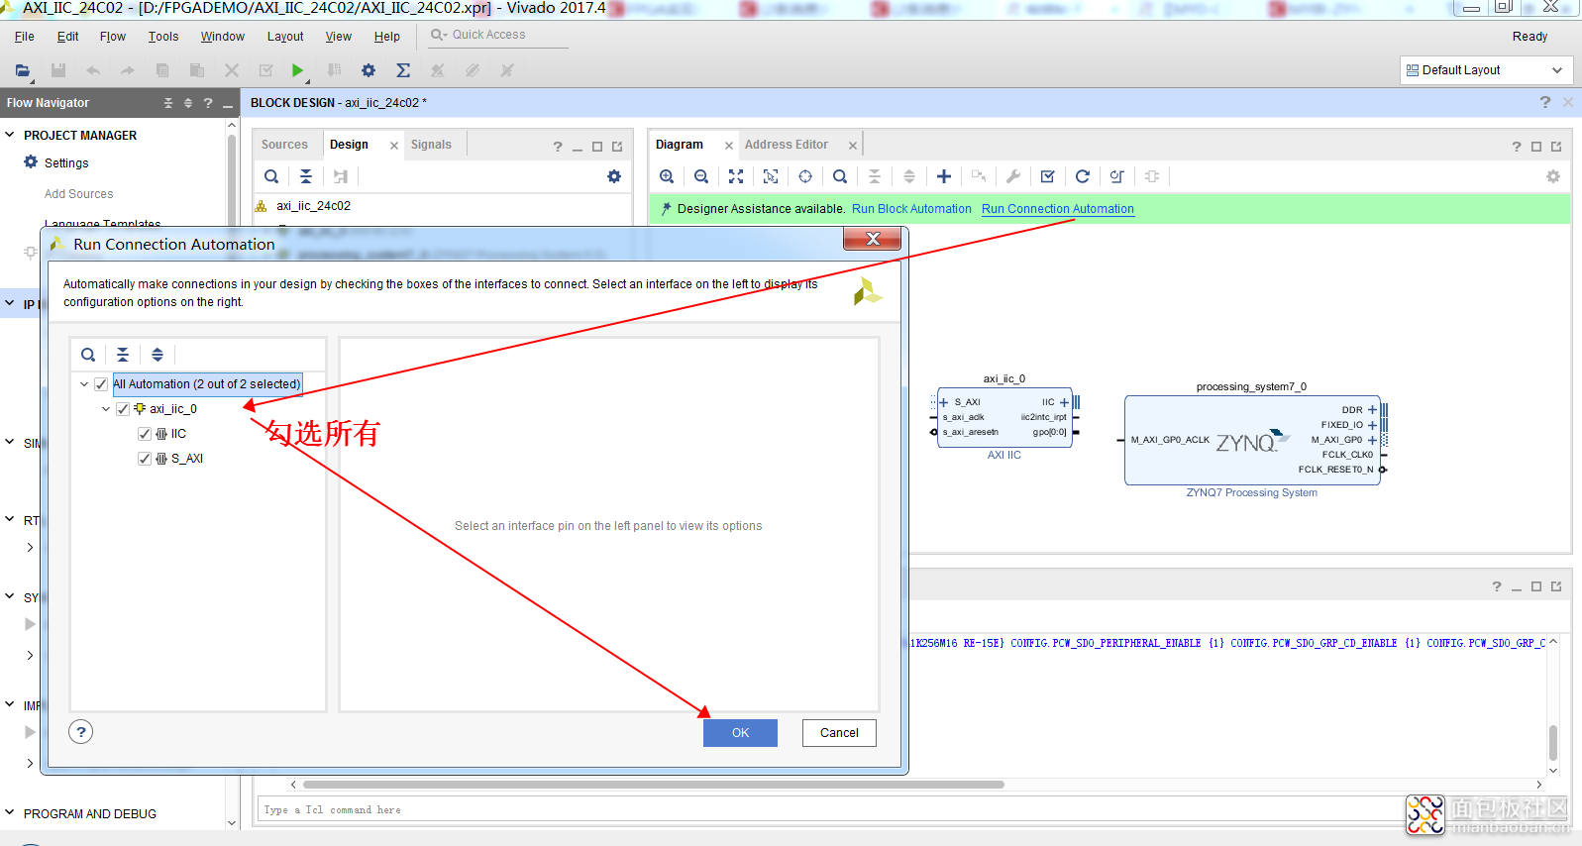Viewport: 1582px width, 846px height.
Task: Click Add Sources in Flow Navigator
Action: coord(79,194)
